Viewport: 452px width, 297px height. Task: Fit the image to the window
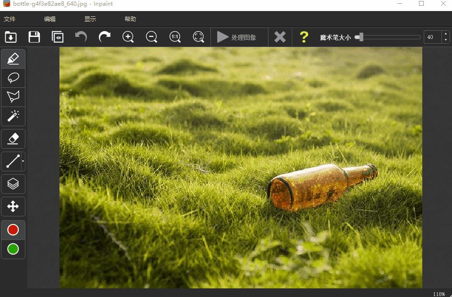(x=198, y=37)
